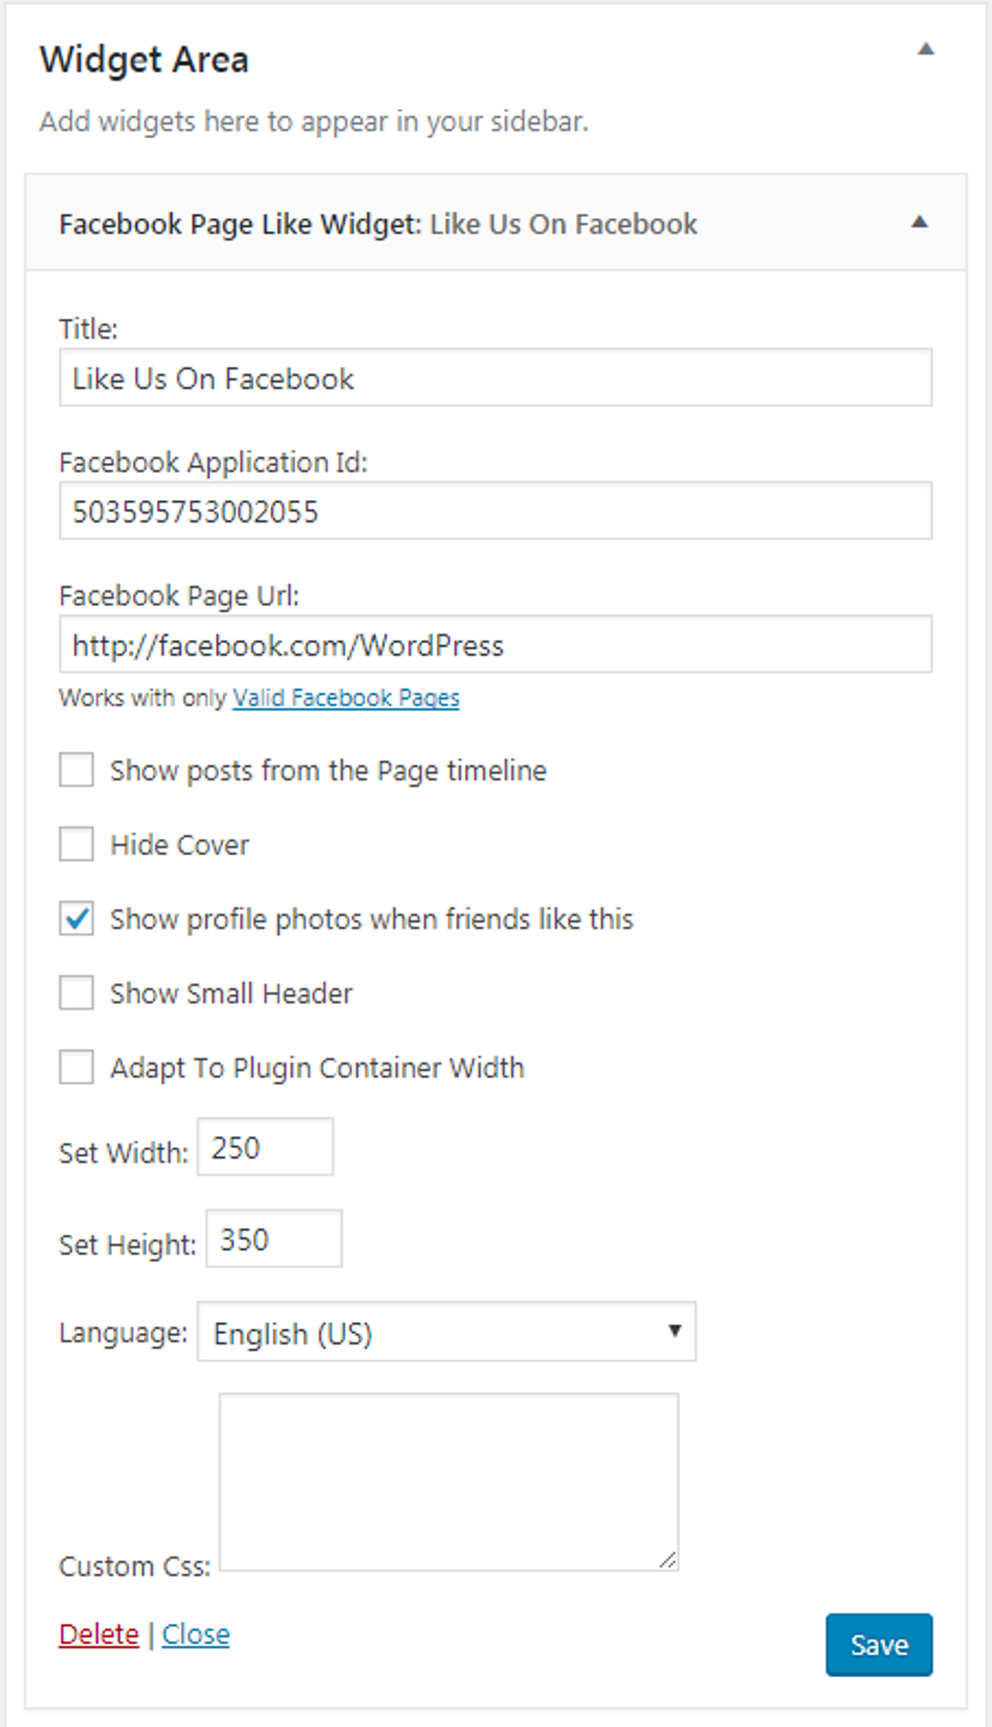The image size is (992, 1727).
Task: Click the Set Height input box
Action: 273,1239
